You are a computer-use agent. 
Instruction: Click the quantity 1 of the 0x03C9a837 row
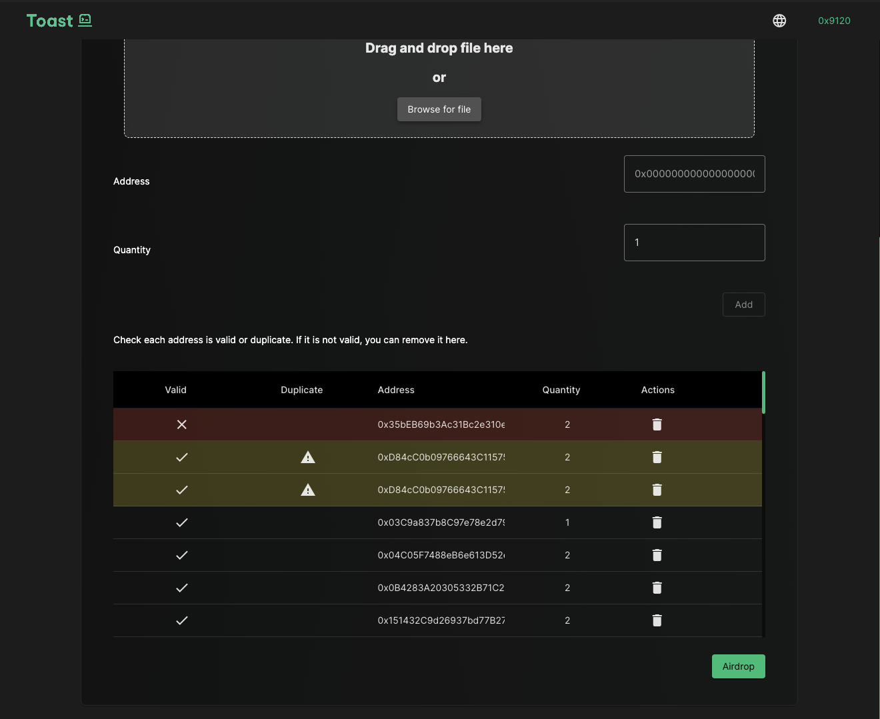[567, 522]
